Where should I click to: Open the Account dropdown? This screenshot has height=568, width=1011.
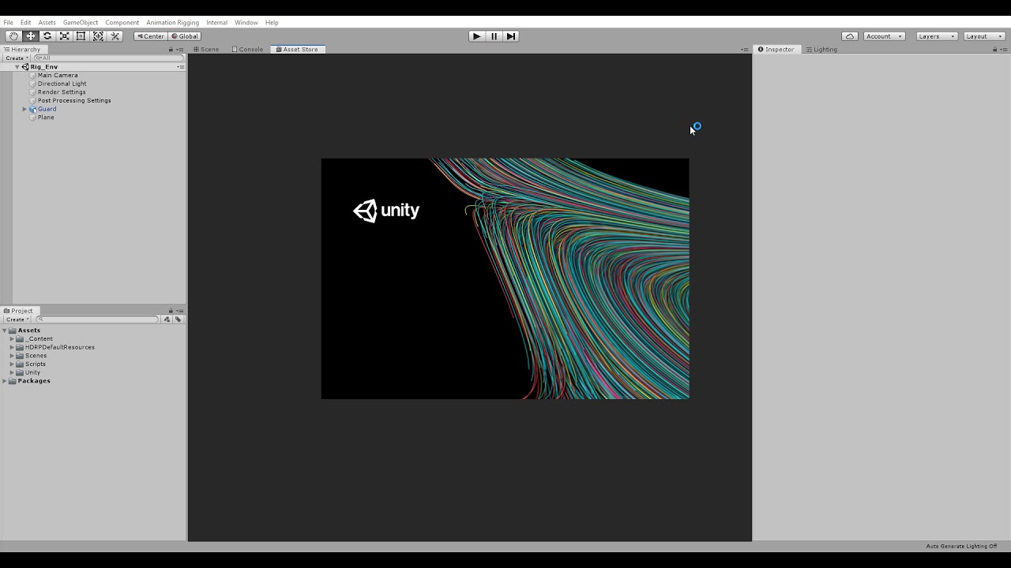tap(884, 36)
